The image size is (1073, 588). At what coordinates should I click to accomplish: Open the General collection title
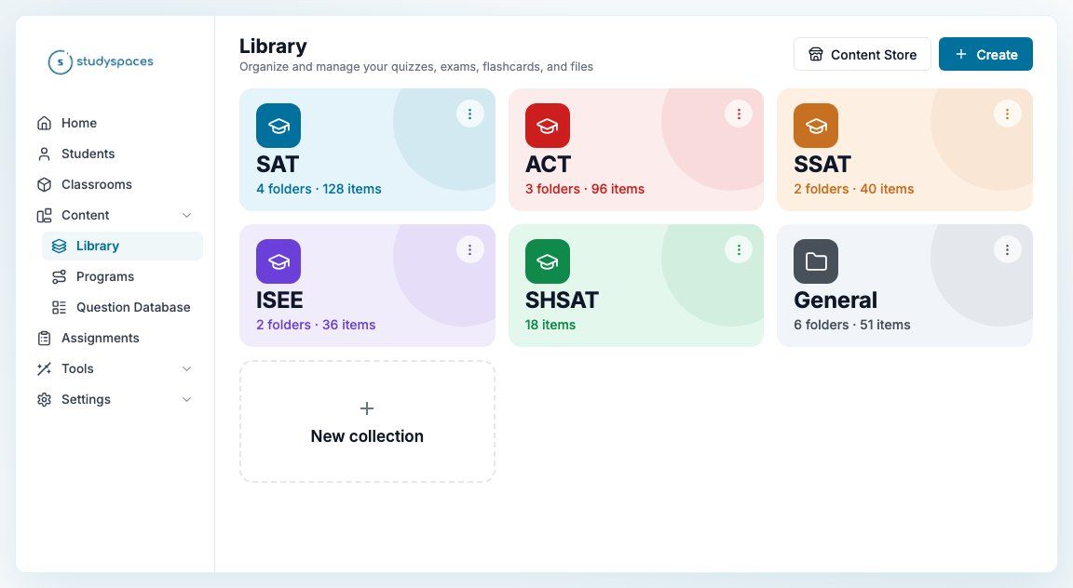[x=835, y=301]
